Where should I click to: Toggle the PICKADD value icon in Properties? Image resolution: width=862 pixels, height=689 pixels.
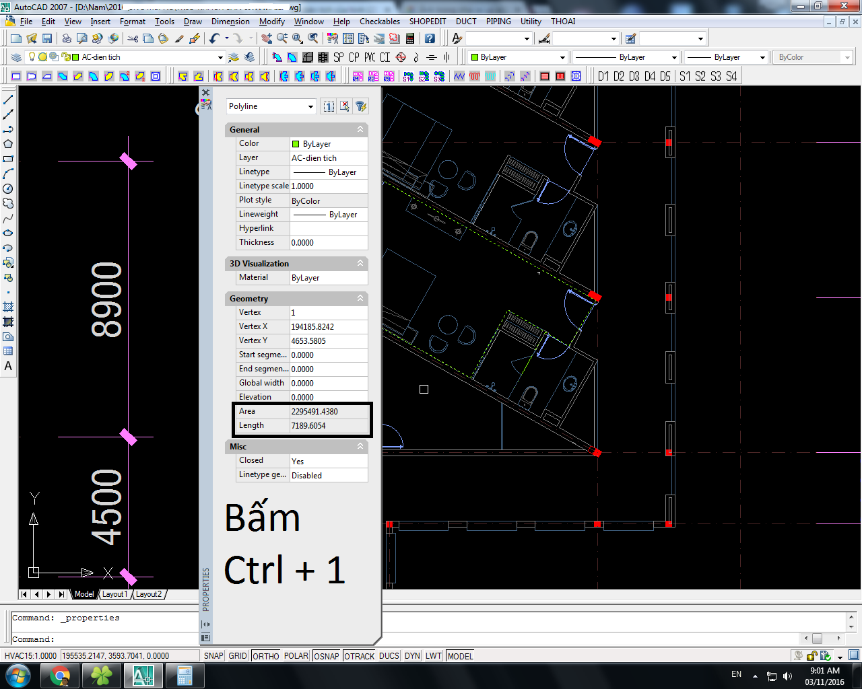click(329, 106)
